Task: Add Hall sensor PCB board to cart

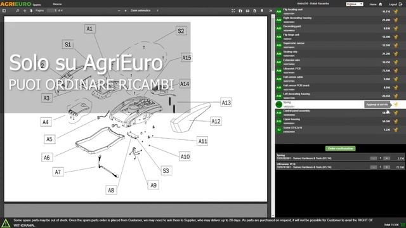Action: click(396, 87)
